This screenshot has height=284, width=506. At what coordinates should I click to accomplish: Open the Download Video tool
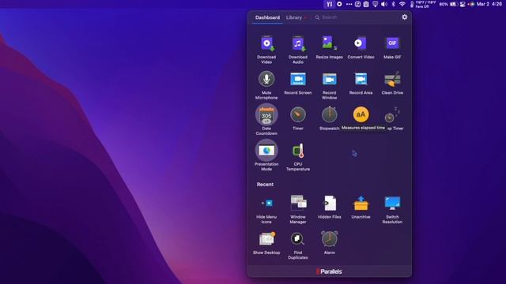point(266,50)
